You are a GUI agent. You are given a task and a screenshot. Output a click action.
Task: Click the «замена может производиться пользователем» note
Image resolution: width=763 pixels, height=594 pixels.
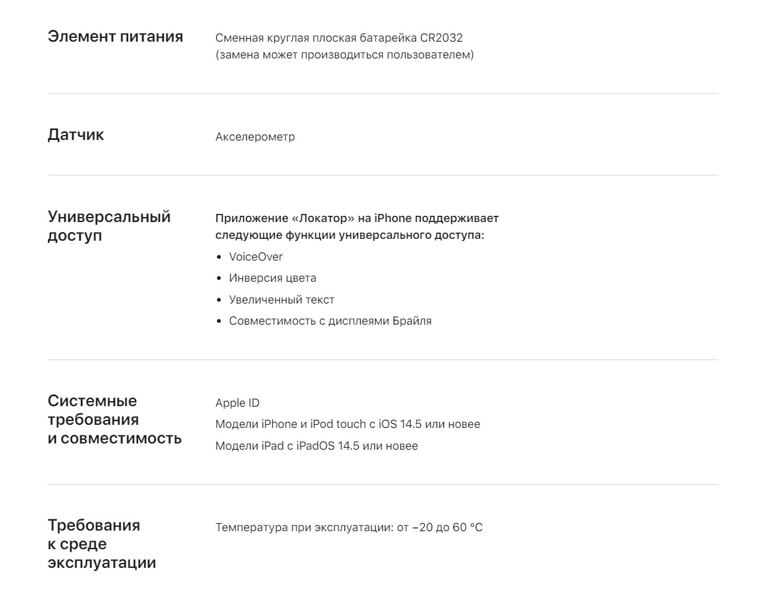(x=345, y=55)
